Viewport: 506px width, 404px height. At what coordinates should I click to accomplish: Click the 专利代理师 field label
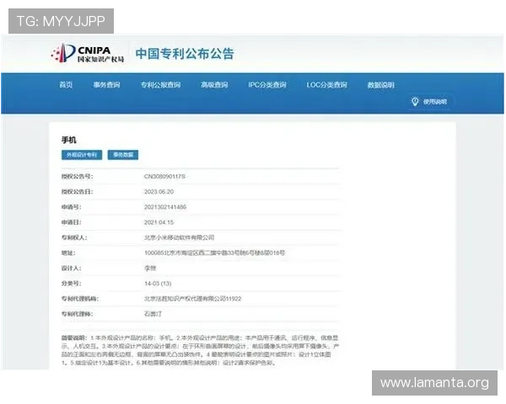click(77, 314)
